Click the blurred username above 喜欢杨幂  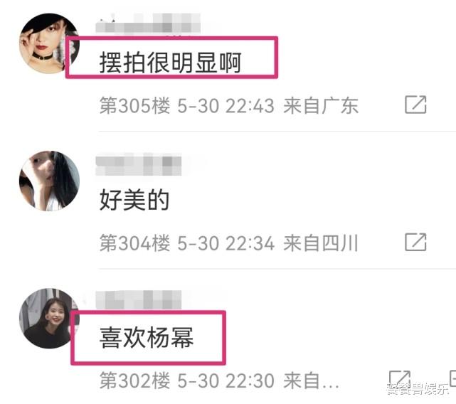pyautogui.click(x=139, y=299)
